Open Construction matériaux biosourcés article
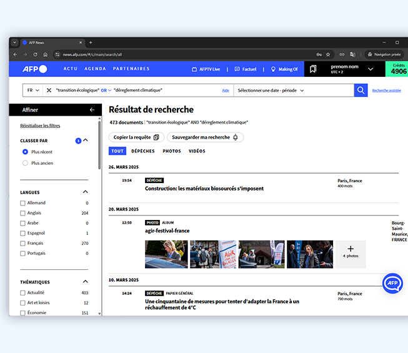 [204, 189]
